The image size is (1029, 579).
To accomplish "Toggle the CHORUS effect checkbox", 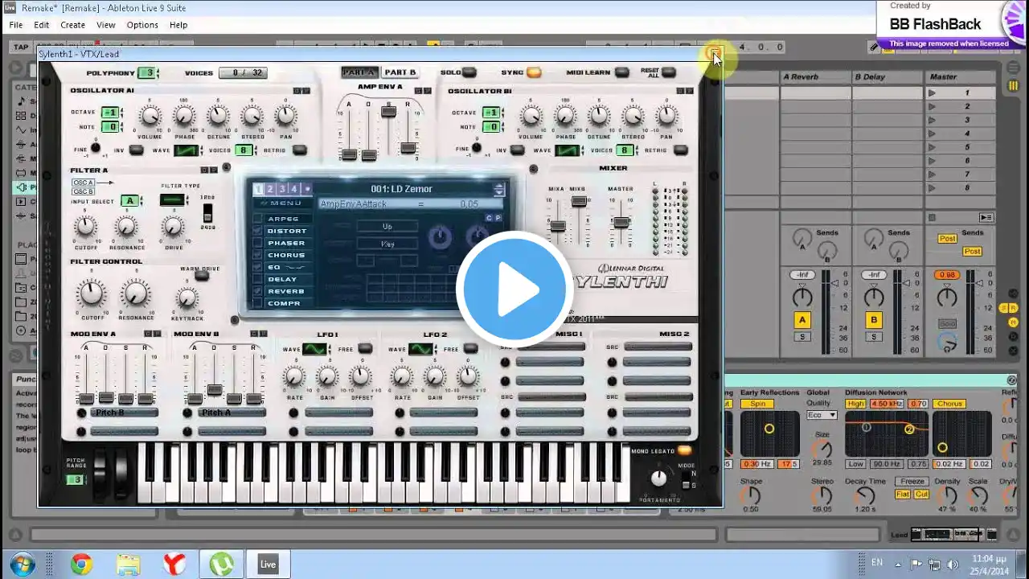I will pos(258,255).
